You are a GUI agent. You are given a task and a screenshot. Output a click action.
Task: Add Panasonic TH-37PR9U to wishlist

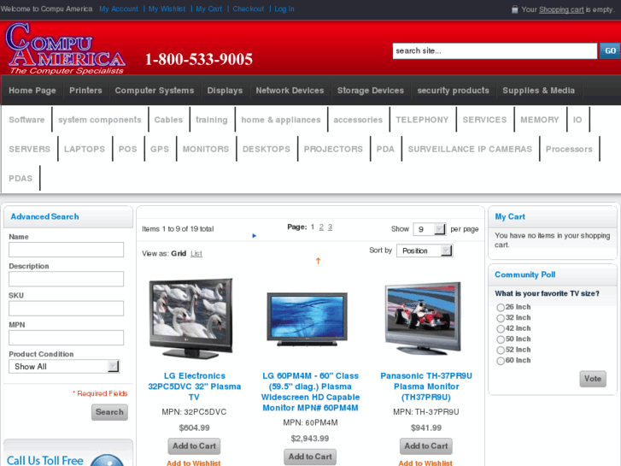click(x=425, y=463)
